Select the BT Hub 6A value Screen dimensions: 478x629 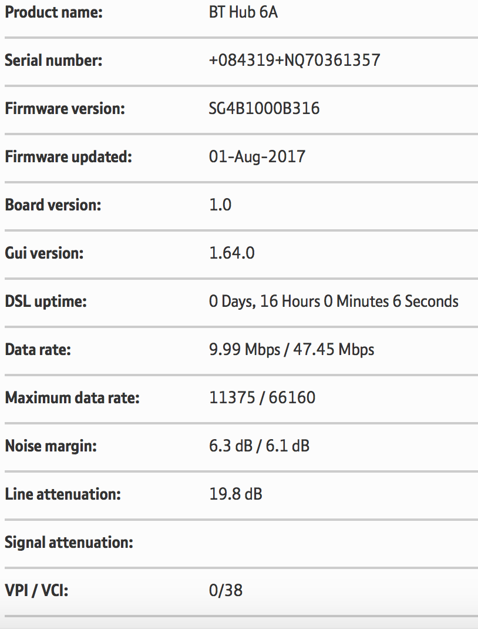click(x=243, y=12)
